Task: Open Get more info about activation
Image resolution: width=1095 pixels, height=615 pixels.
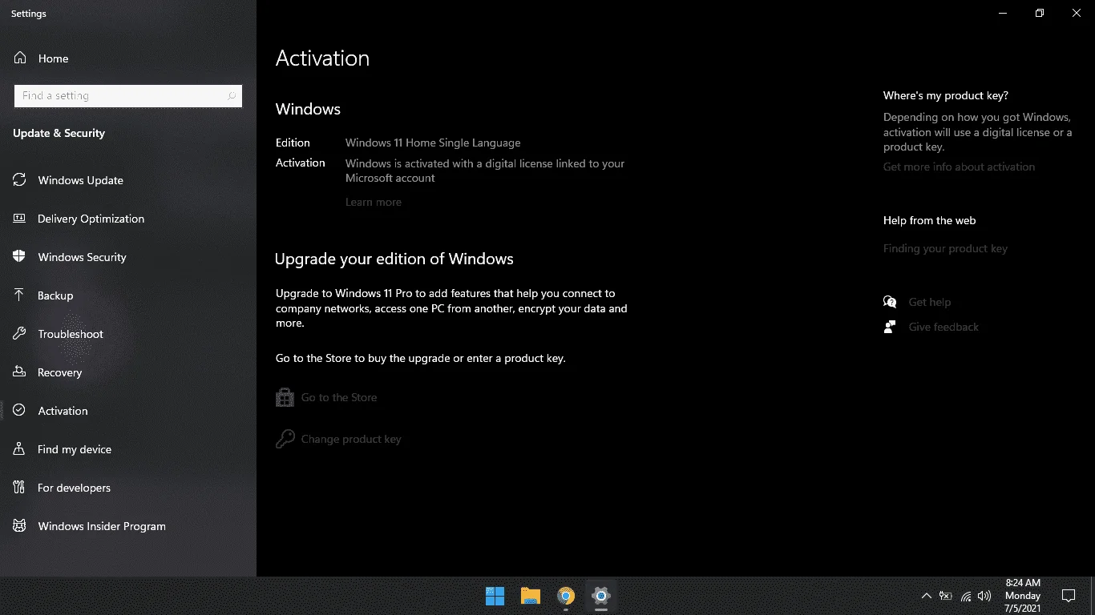Action: tap(959, 167)
